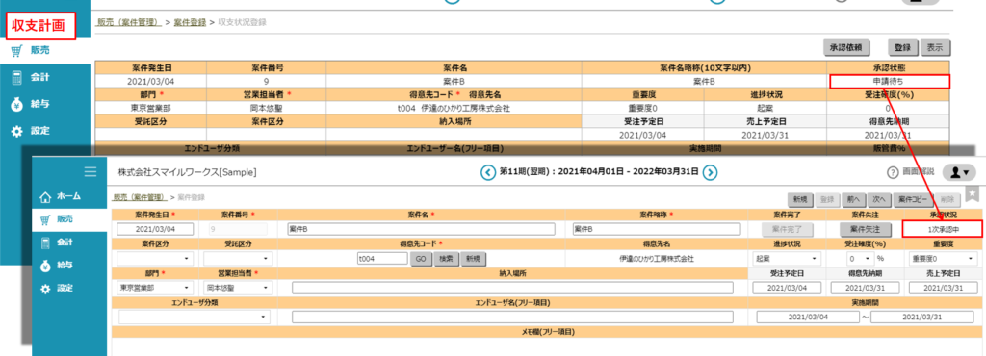Screen dimensions: 986x356
Task: Click 検索 to search customer codes
Action: pyautogui.click(x=446, y=258)
